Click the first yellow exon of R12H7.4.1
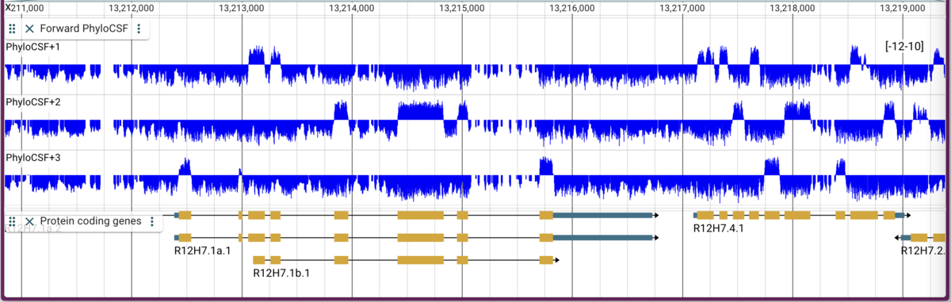Viewport: 951px width, 302px height. (705, 215)
